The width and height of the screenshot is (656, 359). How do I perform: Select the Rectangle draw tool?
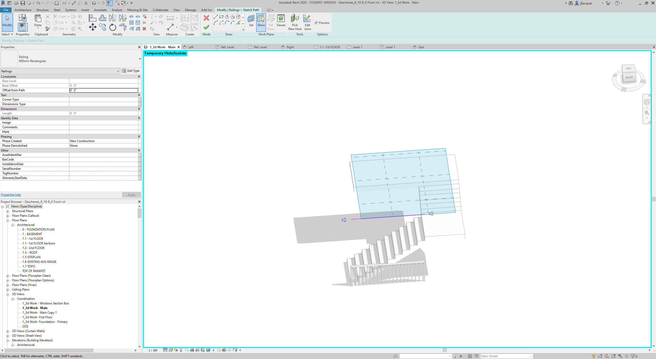(x=221, y=17)
